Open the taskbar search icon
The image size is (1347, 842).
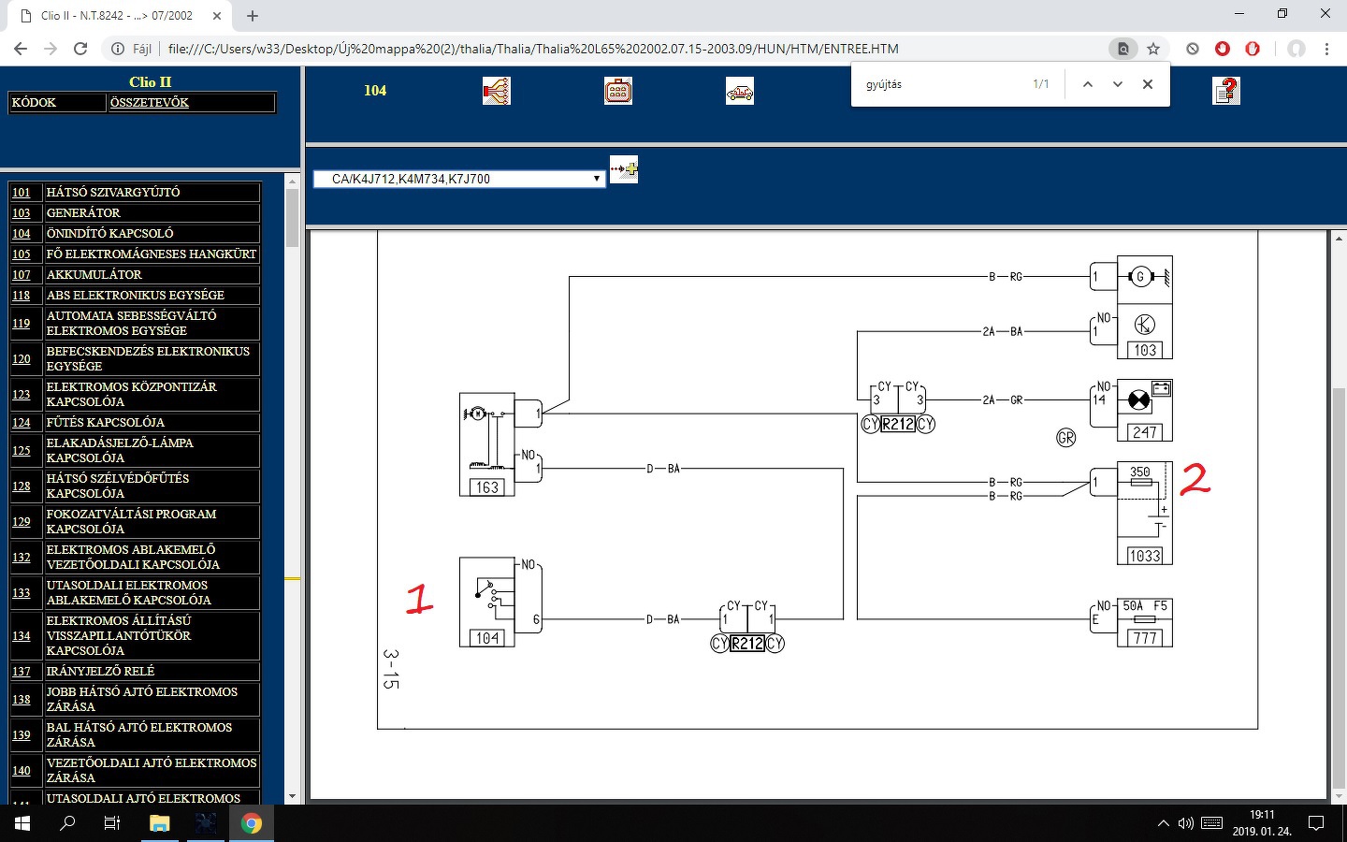point(67,823)
